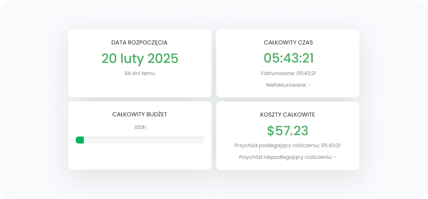428x199 pixels.
Task: Click Przychód podlegający rozliczeniu line
Action: tap(287, 146)
